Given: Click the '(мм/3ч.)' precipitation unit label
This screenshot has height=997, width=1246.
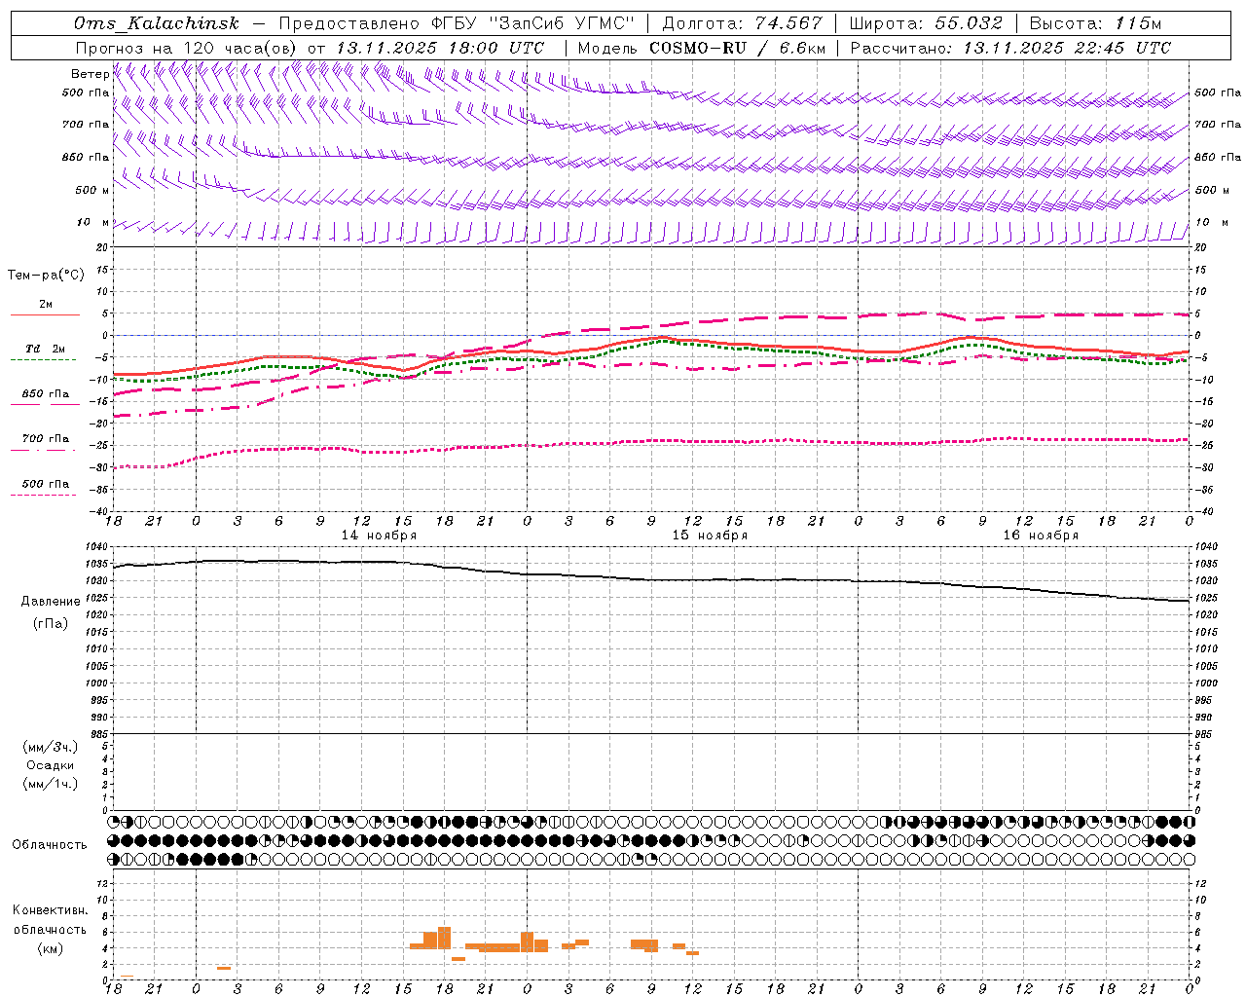Looking at the screenshot, I should pos(50,747).
